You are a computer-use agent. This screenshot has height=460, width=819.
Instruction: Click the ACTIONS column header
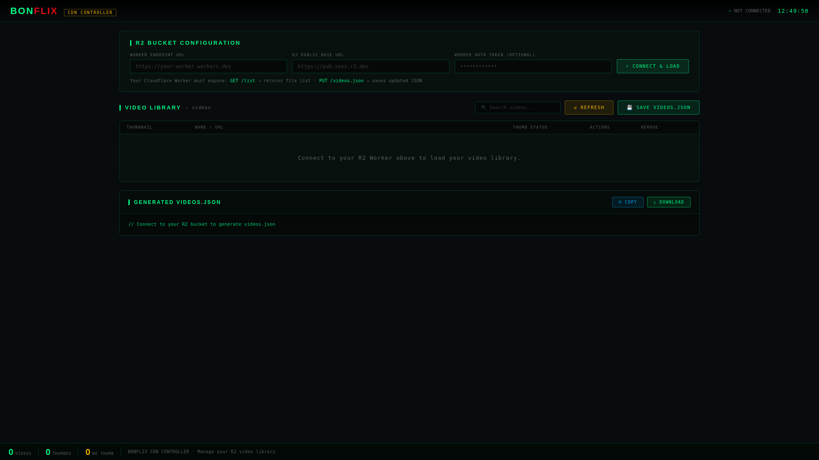[x=600, y=127]
